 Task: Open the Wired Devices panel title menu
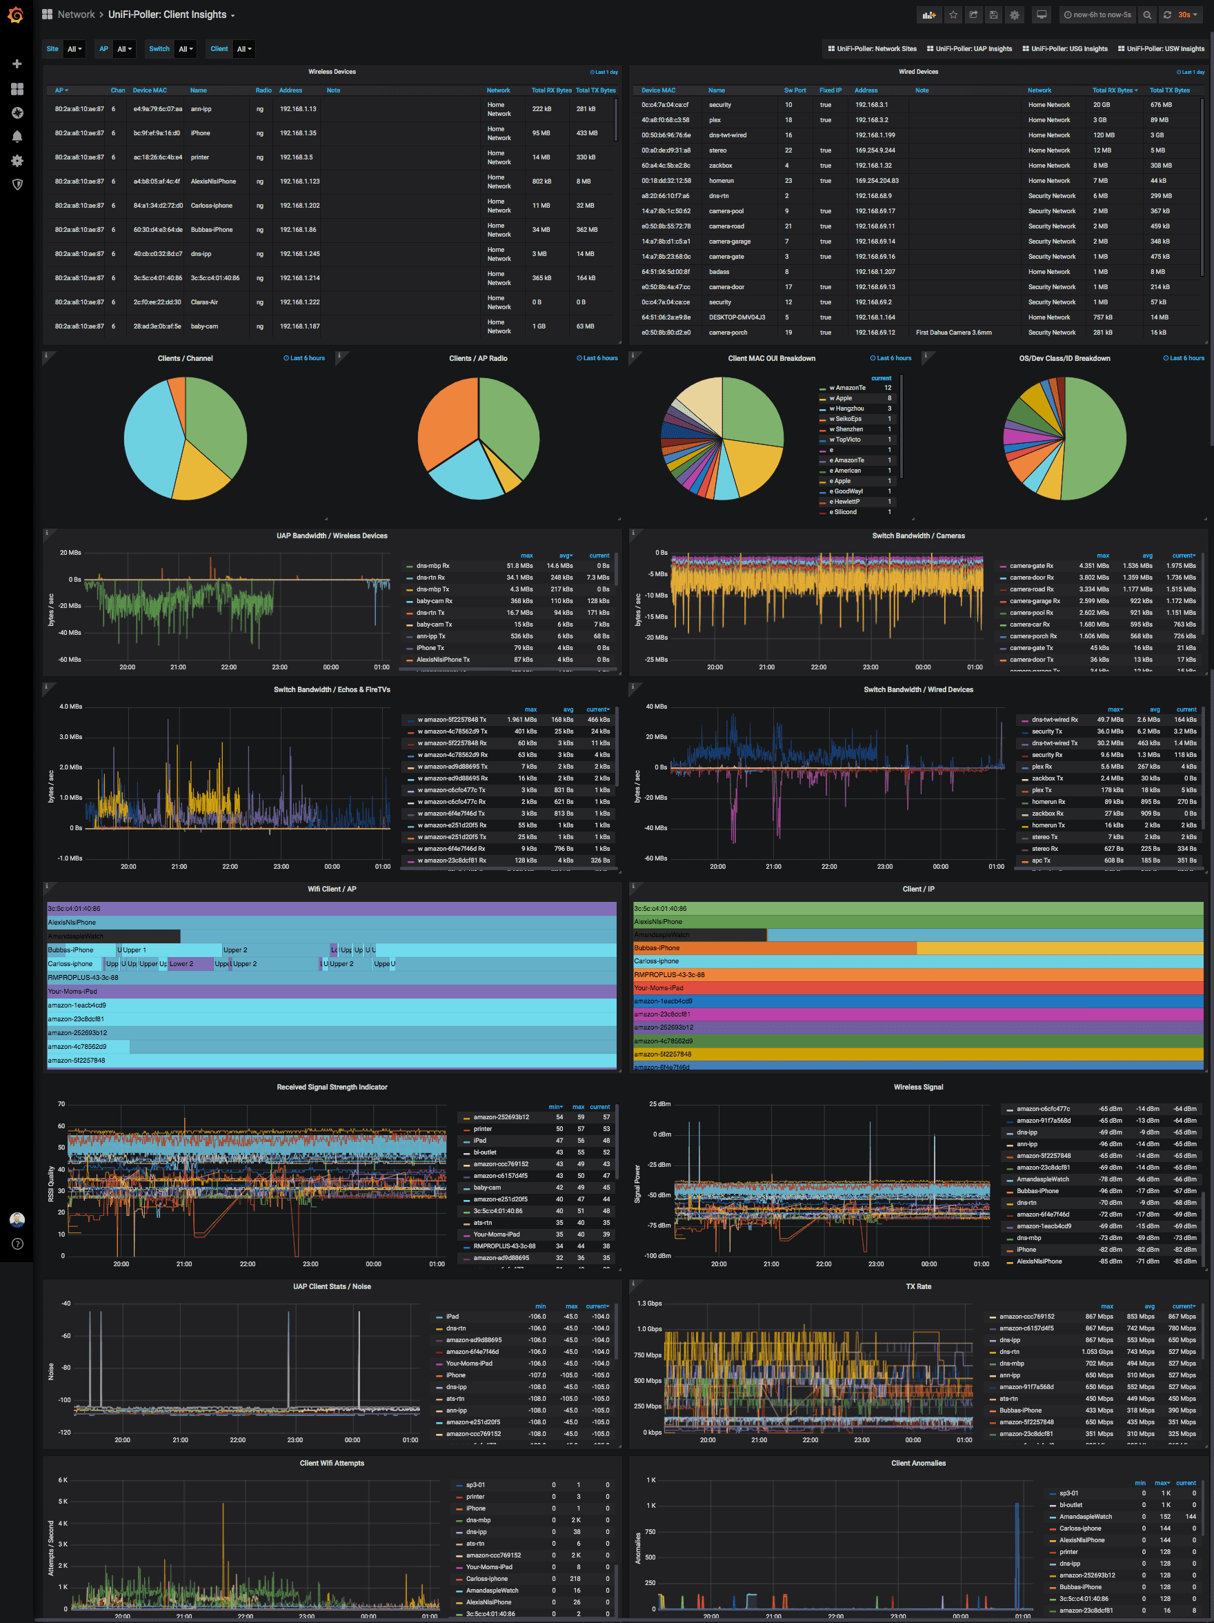pos(918,72)
